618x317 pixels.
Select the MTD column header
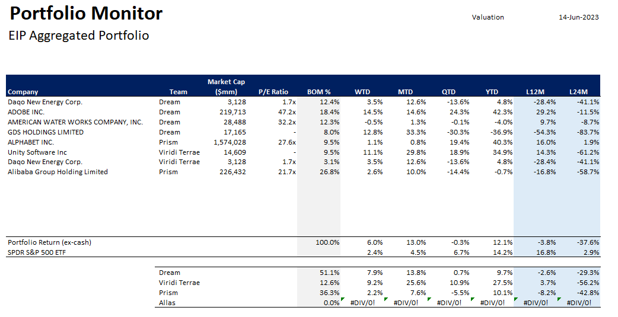(405, 92)
